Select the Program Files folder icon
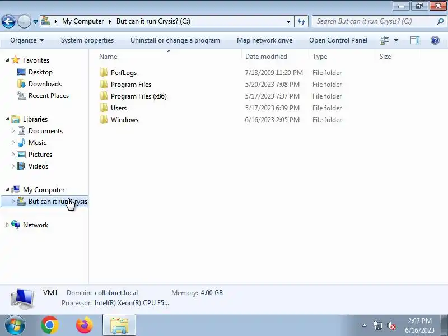448x336 pixels. pyautogui.click(x=104, y=85)
